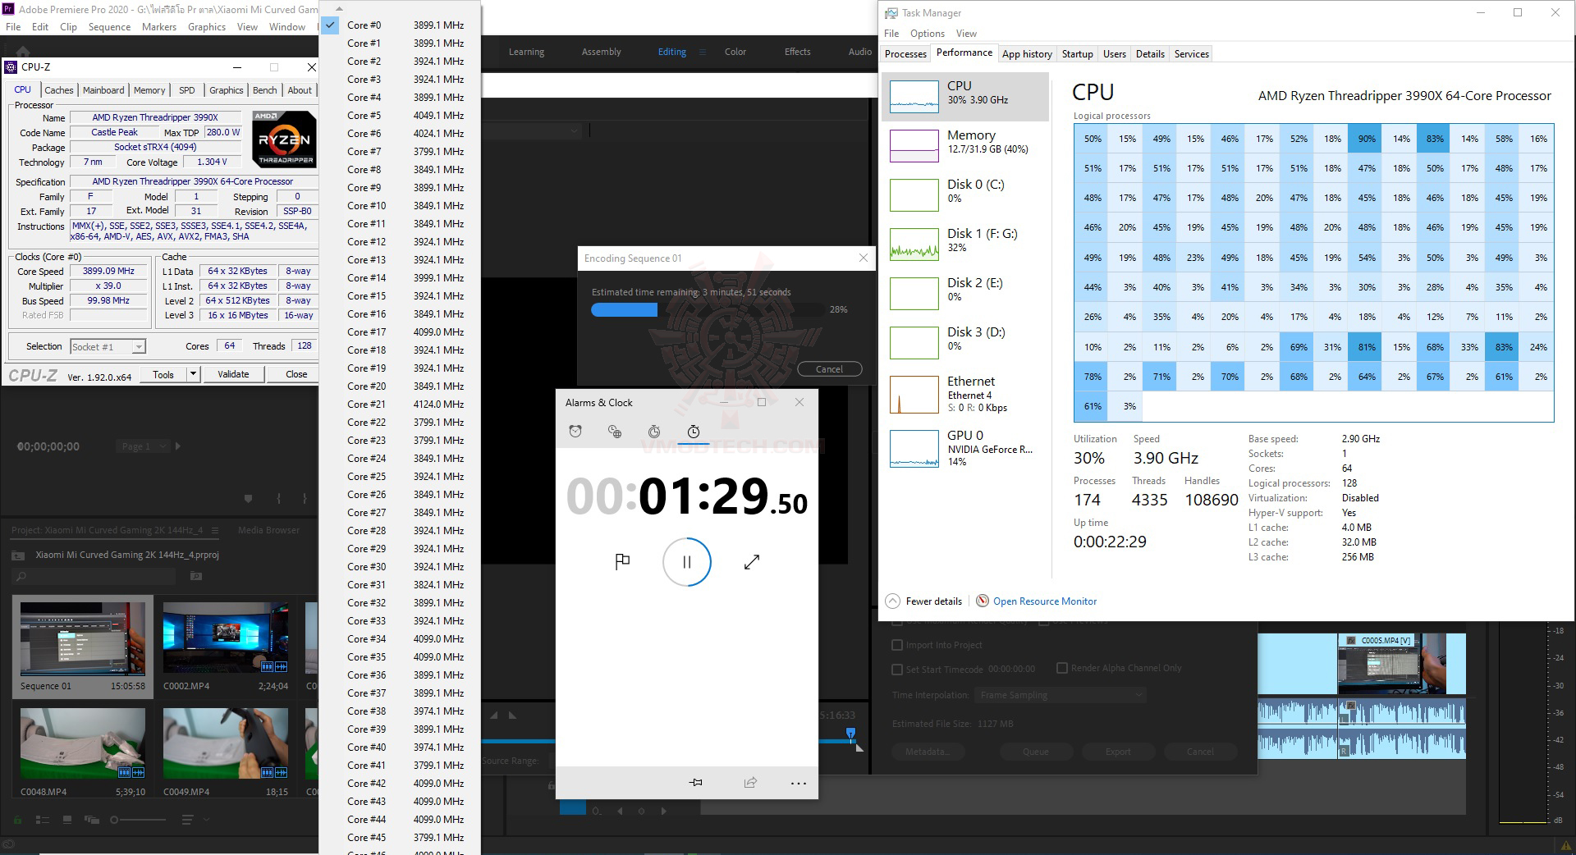Open the Editing workspace menu icon
Viewport: 1576px width, 855px height.
coord(702,52)
